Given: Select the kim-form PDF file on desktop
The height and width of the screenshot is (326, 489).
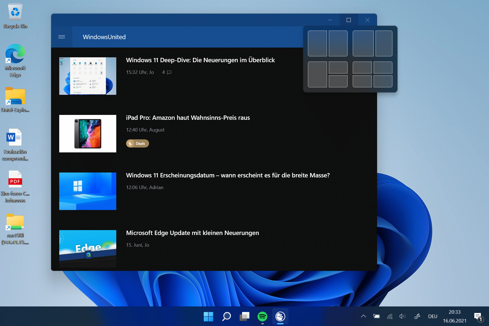Looking at the screenshot, I should tap(15, 186).
